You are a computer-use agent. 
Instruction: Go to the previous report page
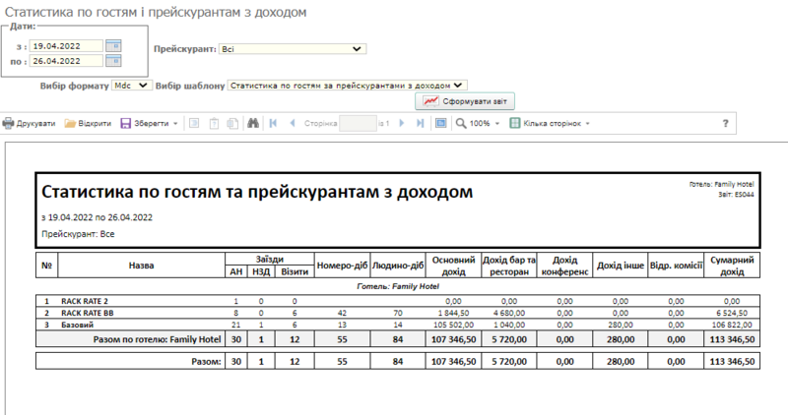click(289, 124)
